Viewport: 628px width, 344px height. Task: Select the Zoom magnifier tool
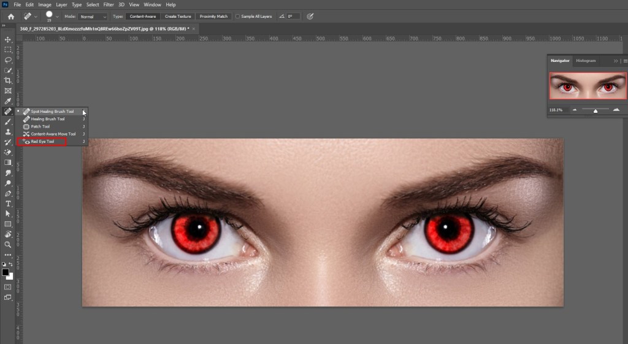pos(8,245)
